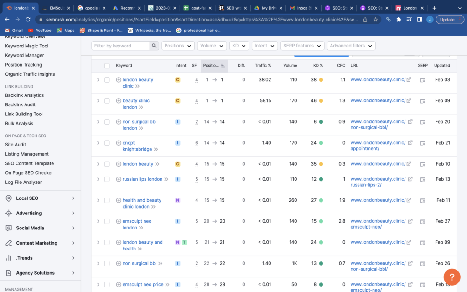Expand the Local SEO sidebar section
The image size is (467, 292).
point(40,198)
